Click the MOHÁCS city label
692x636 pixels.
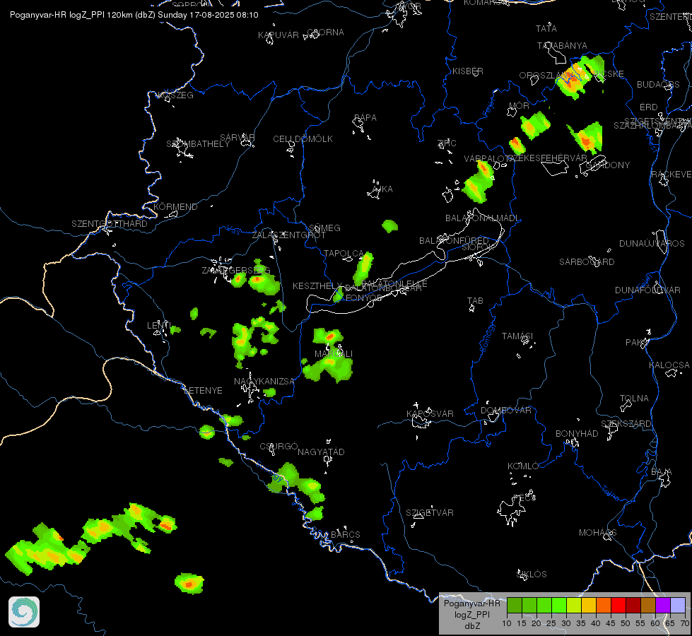(x=597, y=533)
